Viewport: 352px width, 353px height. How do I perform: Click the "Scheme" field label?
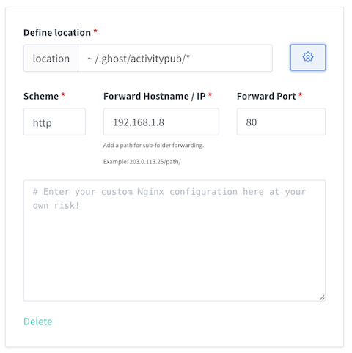click(41, 96)
